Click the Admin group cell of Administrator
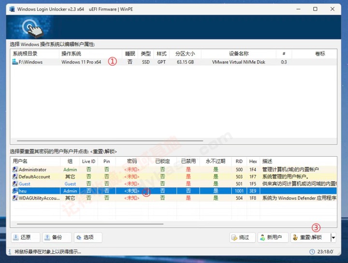 [70, 170]
